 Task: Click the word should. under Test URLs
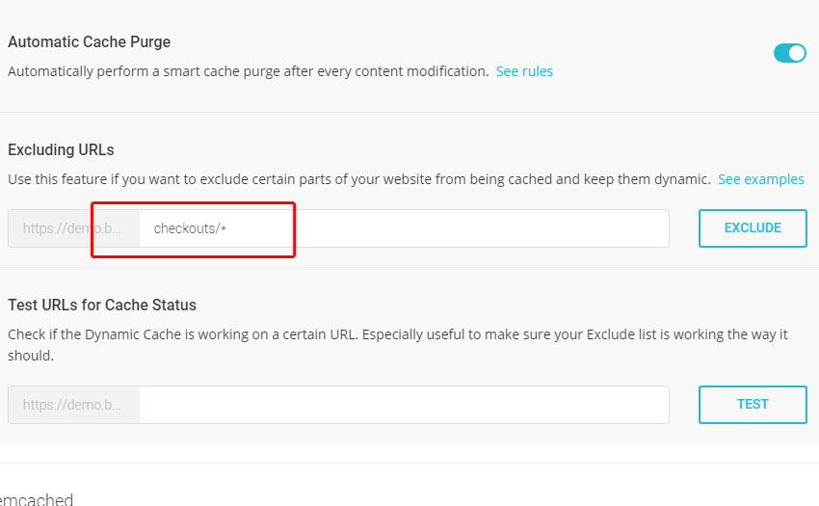(x=31, y=356)
